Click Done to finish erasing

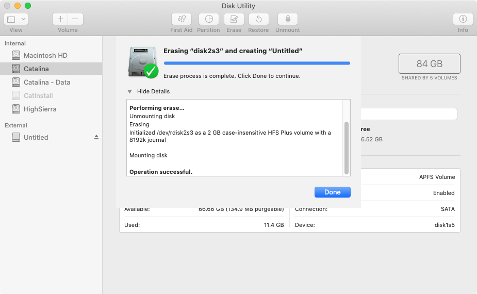332,192
